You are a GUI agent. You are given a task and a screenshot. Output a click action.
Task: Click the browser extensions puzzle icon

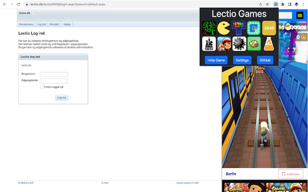[282, 4]
